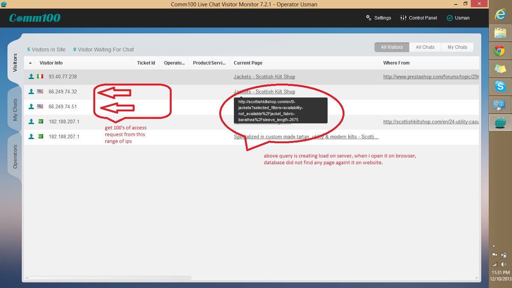The width and height of the screenshot is (512, 288).
Task: Sort by the Operator column header
Action: pyautogui.click(x=174, y=63)
